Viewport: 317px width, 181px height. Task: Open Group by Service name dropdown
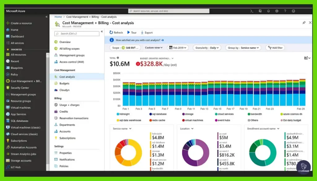(x=243, y=48)
